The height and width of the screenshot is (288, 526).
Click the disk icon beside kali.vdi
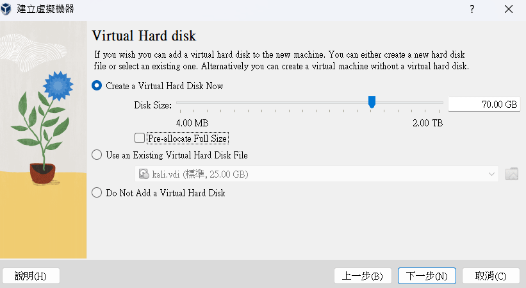coord(144,174)
